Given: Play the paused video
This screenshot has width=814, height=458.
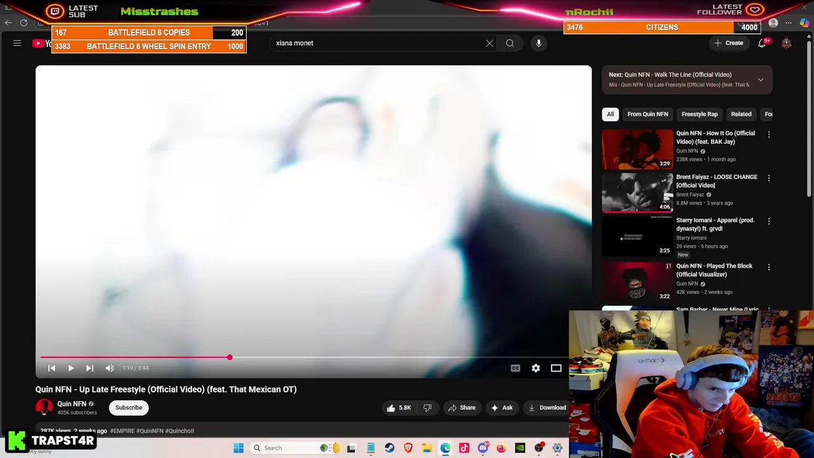Looking at the screenshot, I should click(x=71, y=368).
